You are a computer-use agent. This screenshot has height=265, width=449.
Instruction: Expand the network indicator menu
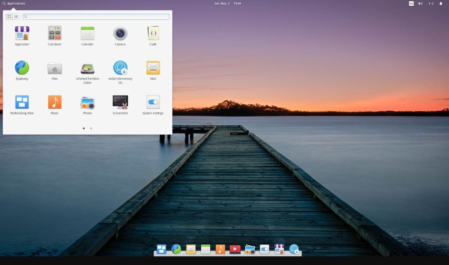coord(431,4)
